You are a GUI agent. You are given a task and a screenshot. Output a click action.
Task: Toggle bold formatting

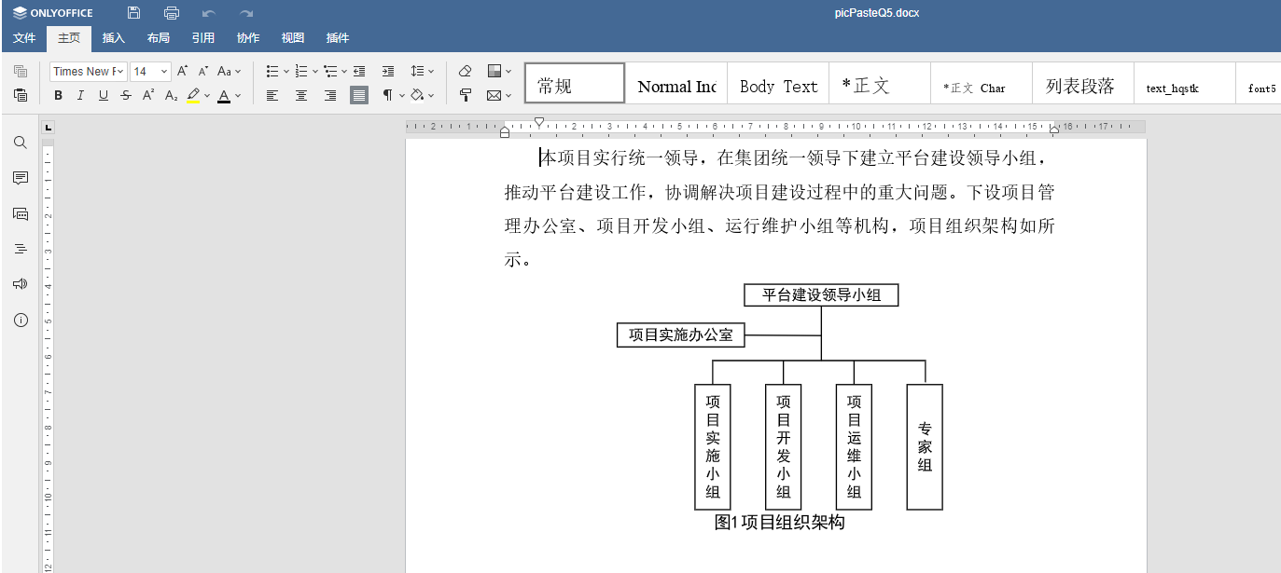(x=58, y=95)
